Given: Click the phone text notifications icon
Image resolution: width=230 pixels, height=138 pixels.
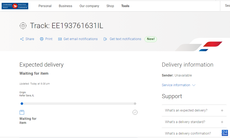Looking at the screenshot, I should tap(105, 39).
